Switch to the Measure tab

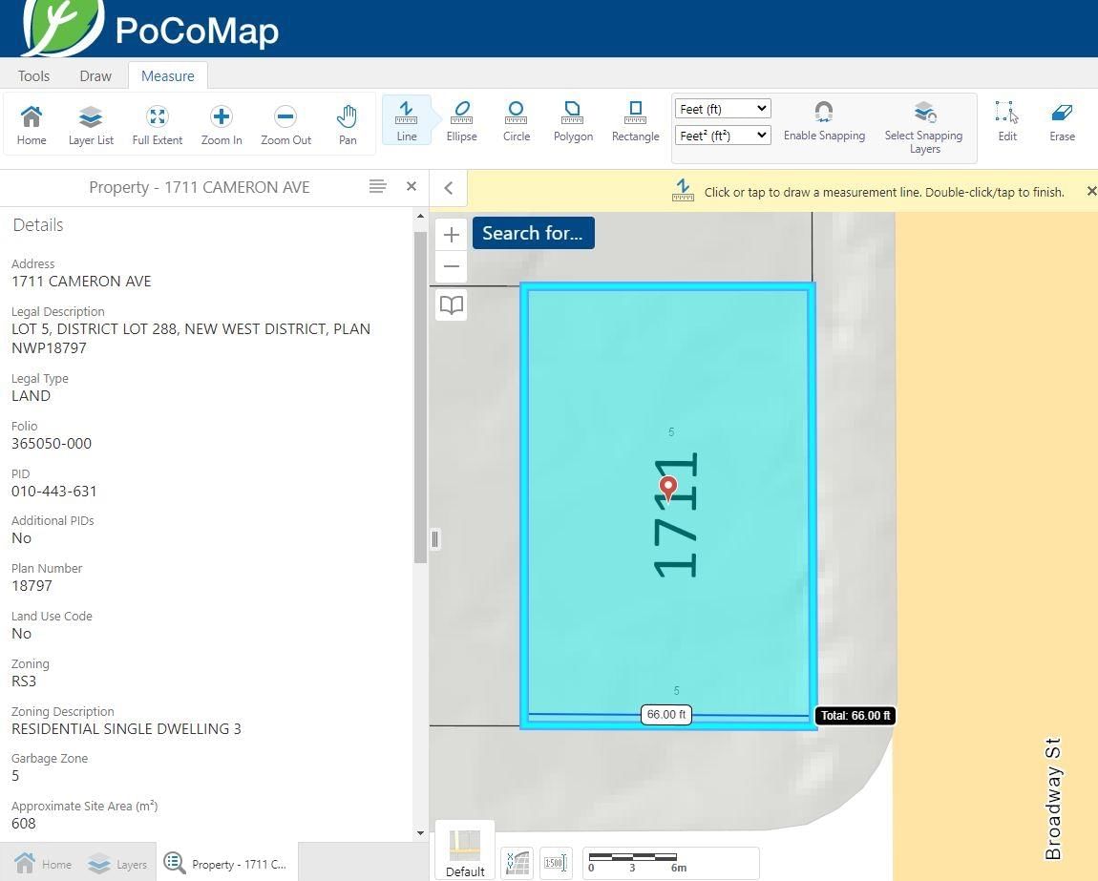click(x=167, y=75)
